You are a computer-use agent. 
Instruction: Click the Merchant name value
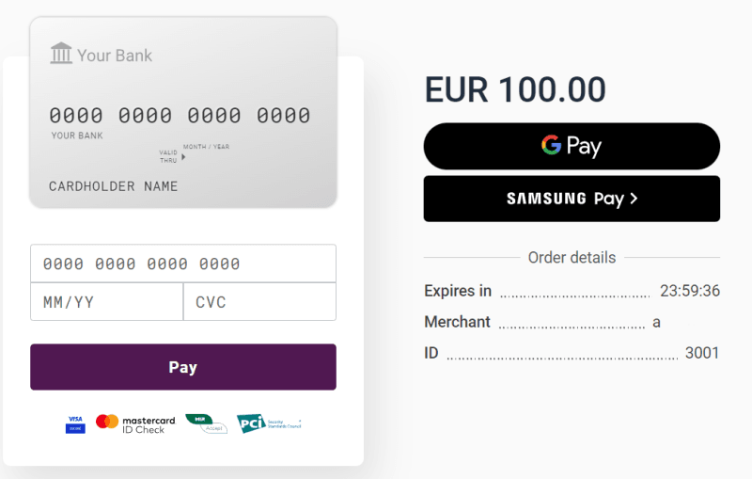(656, 322)
